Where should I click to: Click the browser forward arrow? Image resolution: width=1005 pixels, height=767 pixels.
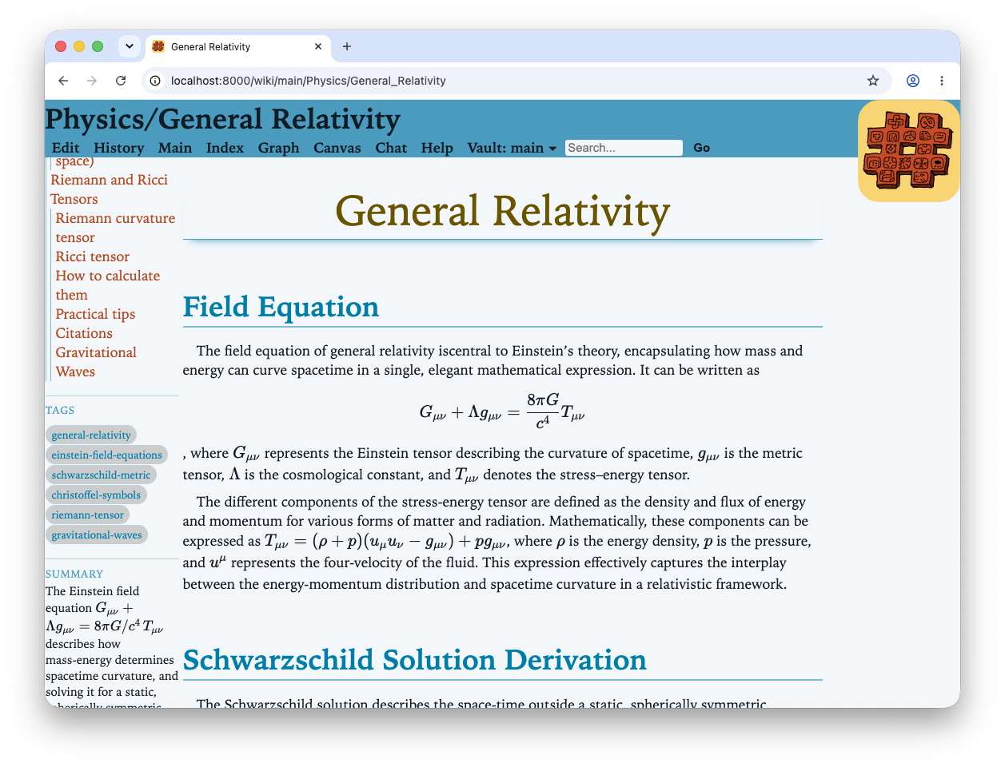point(92,81)
